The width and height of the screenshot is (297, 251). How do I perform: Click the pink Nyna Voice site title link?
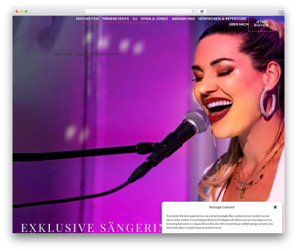tap(115, 23)
